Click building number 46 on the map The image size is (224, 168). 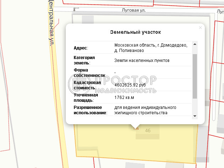[148, 131]
